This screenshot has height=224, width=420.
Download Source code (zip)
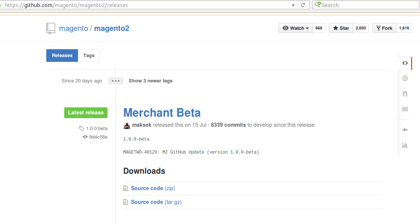point(153,188)
